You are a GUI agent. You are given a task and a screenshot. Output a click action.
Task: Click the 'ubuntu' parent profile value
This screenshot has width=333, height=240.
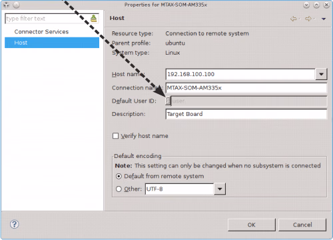pyautogui.click(x=175, y=43)
